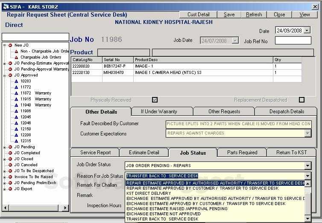Click the Cust Detail button

[x=198, y=15]
